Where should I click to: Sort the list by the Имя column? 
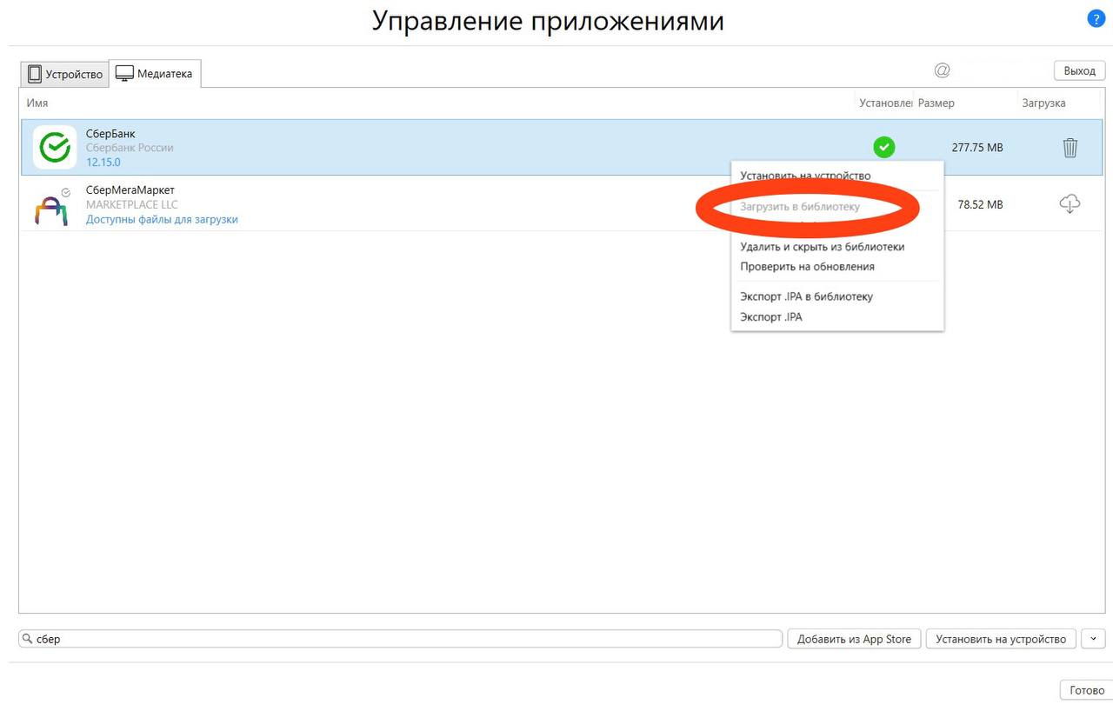pyautogui.click(x=37, y=103)
